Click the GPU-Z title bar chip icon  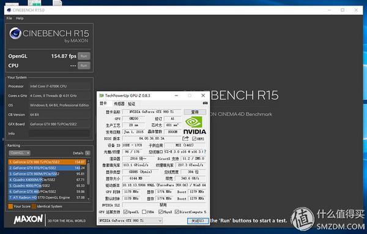(x=102, y=96)
